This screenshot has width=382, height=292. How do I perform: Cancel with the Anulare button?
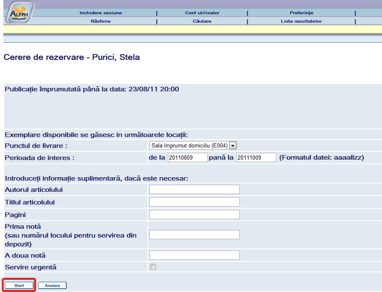52,286
